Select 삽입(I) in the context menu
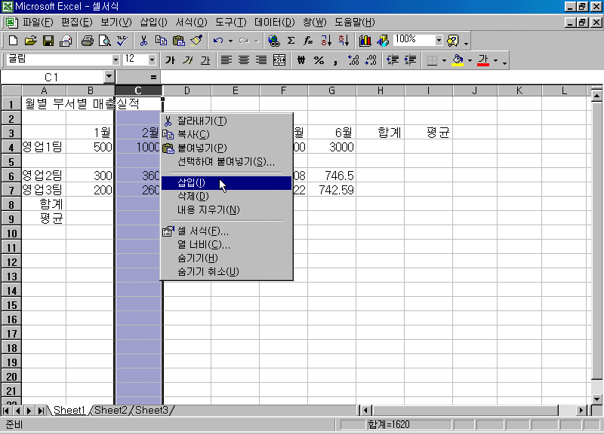Image resolution: width=604 pixels, height=434 pixels. coord(226,182)
